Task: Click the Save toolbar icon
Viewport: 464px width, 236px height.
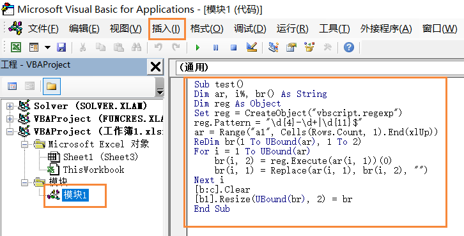Action: (61, 47)
